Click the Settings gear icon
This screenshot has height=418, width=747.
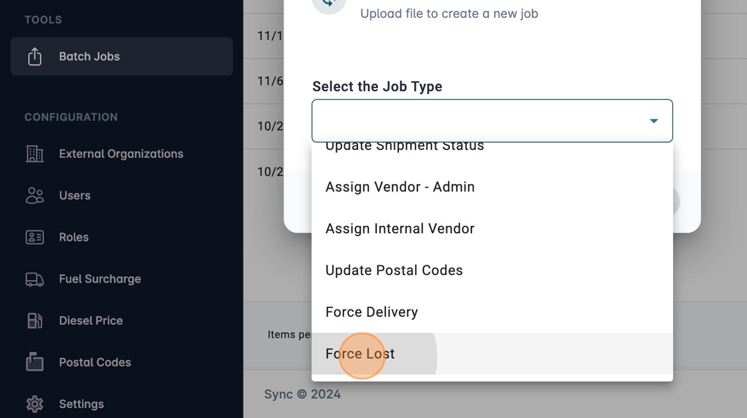pyautogui.click(x=35, y=404)
